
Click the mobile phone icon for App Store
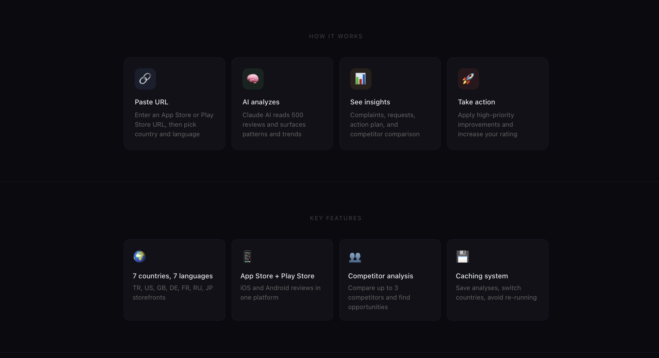click(247, 257)
